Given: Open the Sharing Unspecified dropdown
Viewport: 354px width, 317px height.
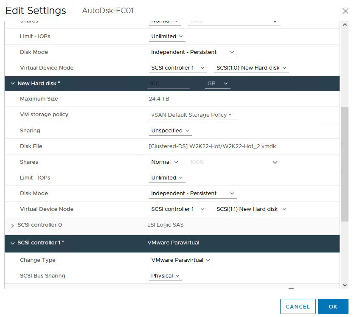Looking at the screenshot, I should (x=170, y=131).
